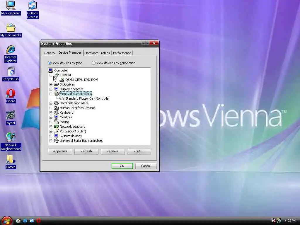
Task: Switch to the General tab
Action: tap(50, 53)
